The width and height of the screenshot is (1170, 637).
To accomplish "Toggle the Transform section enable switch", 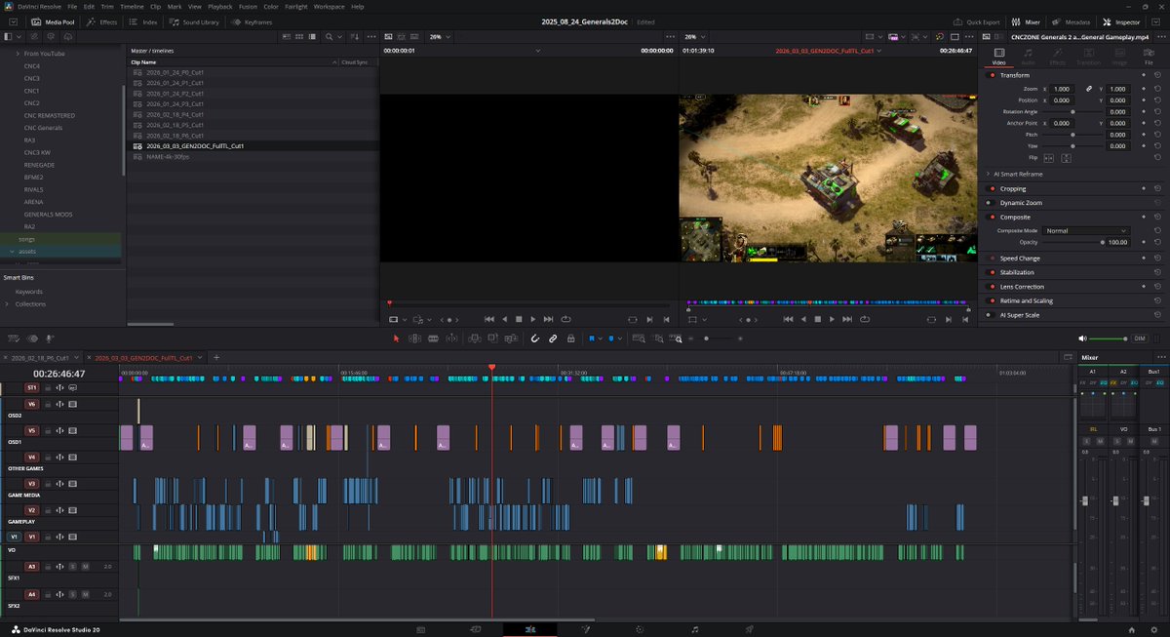I will tap(993, 75).
